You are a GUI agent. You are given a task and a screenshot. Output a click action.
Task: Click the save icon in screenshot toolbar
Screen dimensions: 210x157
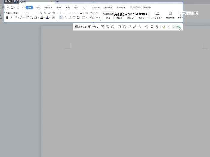[157, 27]
